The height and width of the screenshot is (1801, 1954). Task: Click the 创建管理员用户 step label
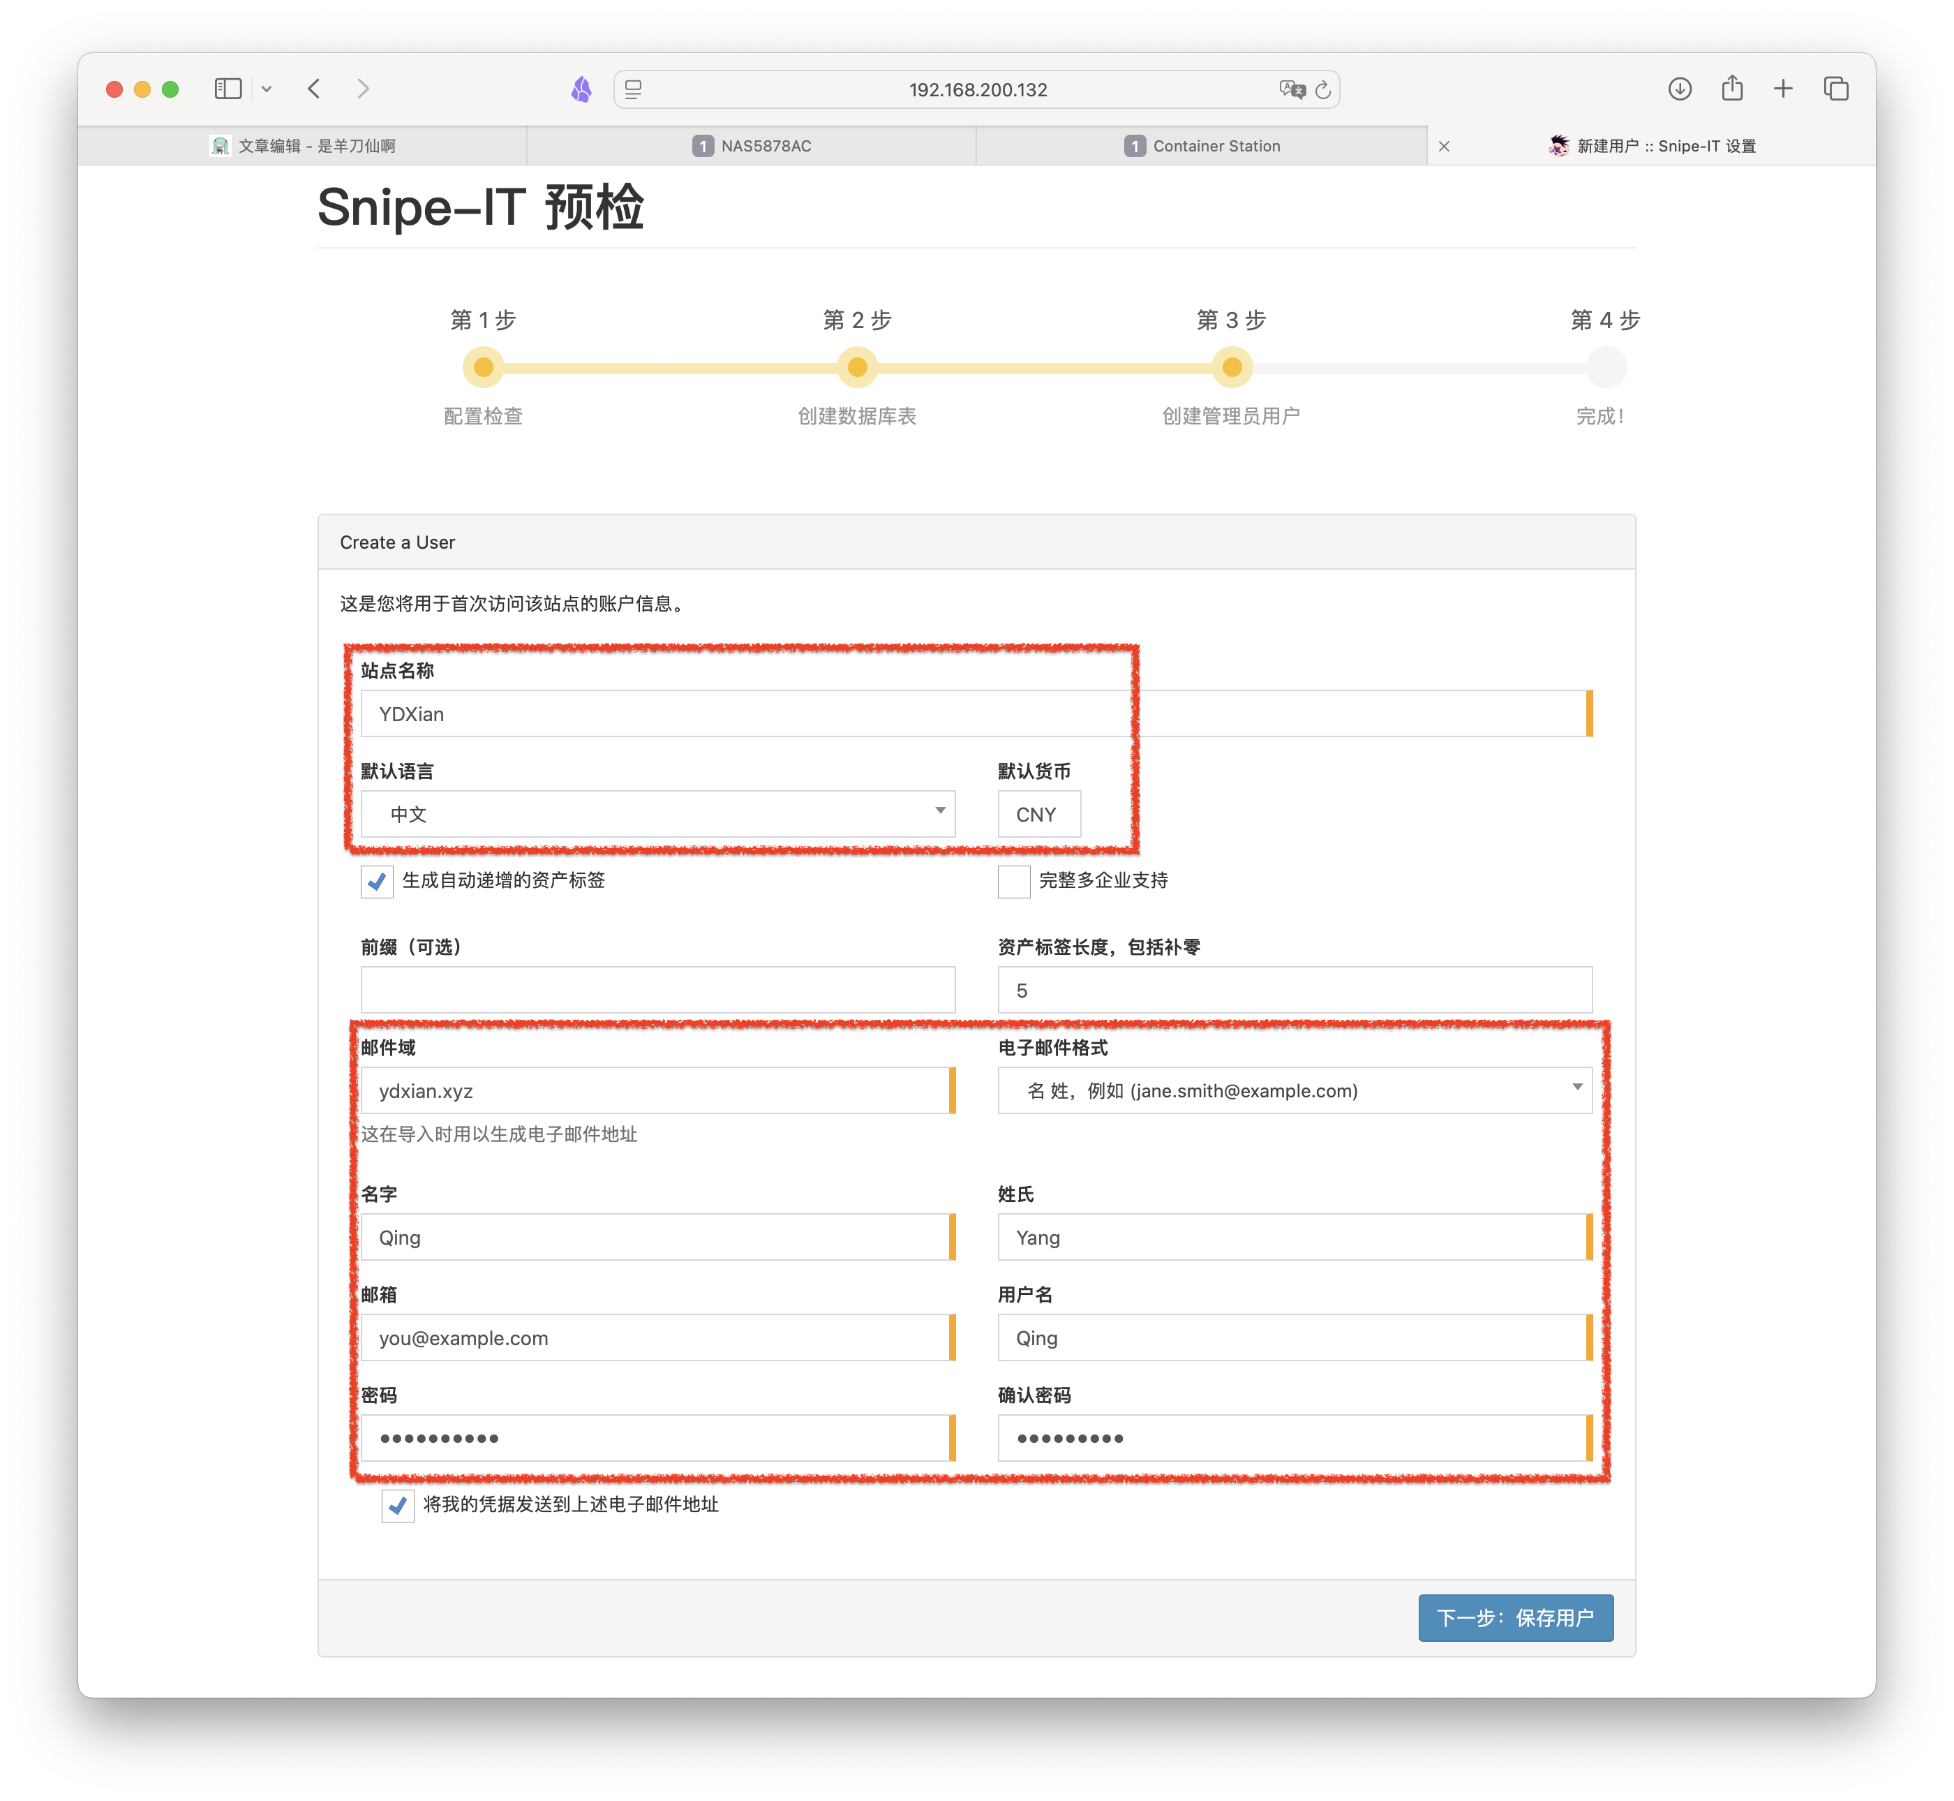pyautogui.click(x=1231, y=416)
